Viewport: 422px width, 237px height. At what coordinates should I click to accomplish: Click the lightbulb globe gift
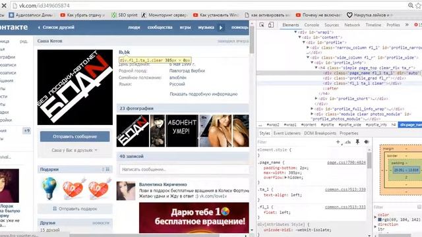(49, 188)
